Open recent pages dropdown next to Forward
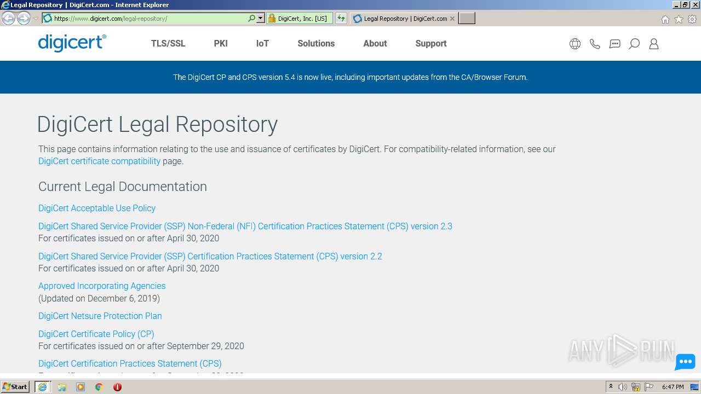The width and height of the screenshot is (701, 394). pyautogui.click(x=36, y=19)
